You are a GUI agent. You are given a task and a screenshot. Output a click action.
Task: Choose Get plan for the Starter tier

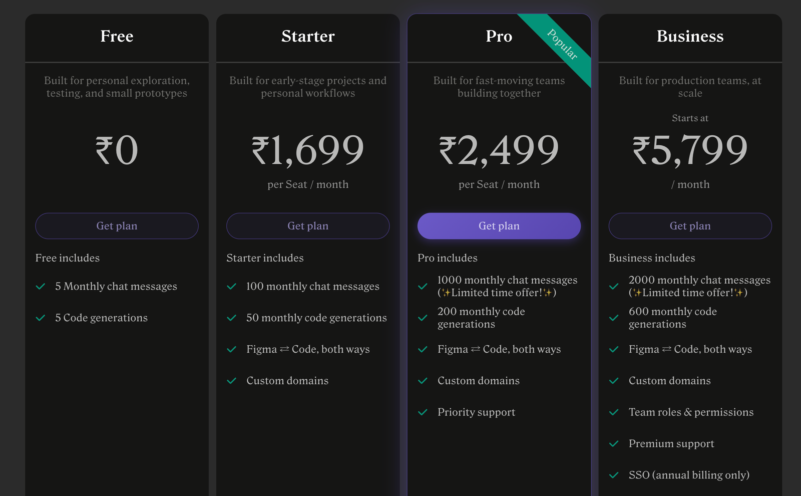(308, 226)
